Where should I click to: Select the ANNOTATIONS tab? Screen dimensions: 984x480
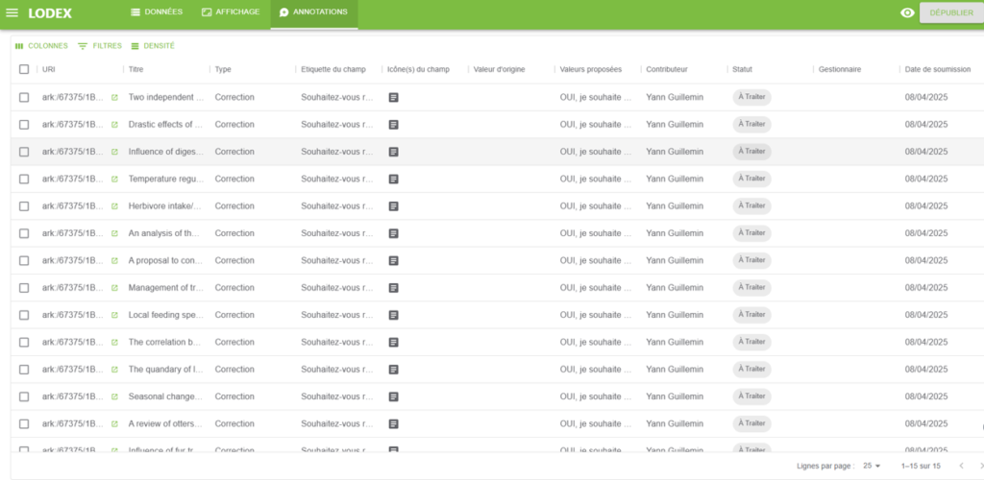pos(314,13)
